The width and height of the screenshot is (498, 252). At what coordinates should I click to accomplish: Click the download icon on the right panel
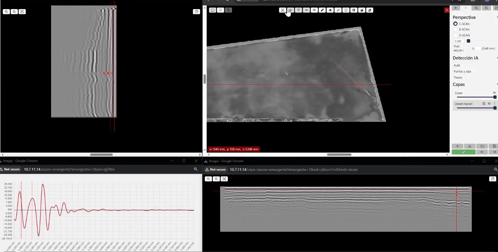coord(470,146)
